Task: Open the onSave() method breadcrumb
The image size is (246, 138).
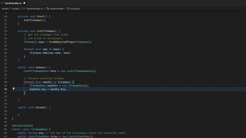Action: (75, 8)
